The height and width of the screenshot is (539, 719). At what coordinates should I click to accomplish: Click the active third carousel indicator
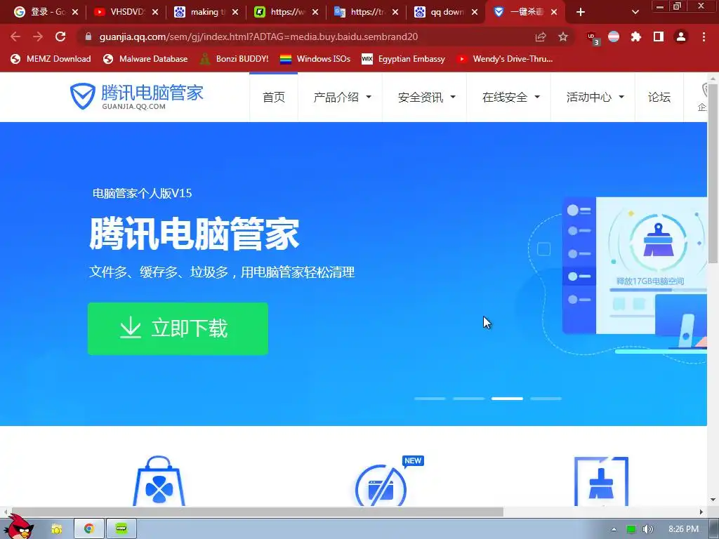(x=507, y=399)
